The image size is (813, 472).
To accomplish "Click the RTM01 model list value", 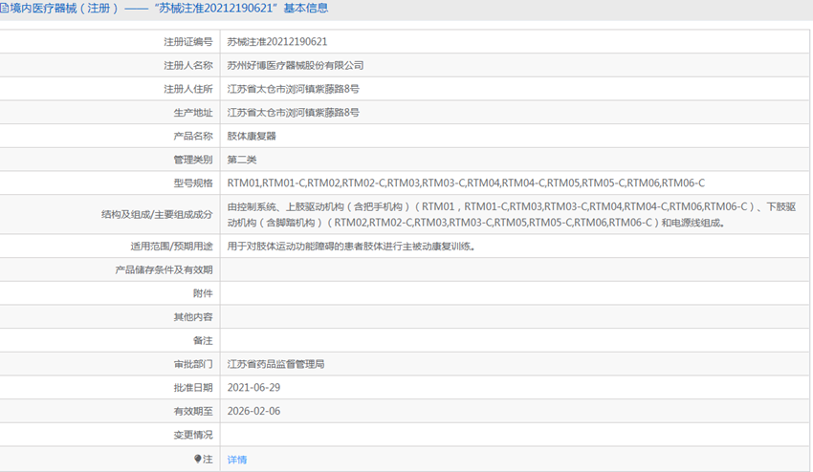I will pyautogui.click(x=466, y=182).
